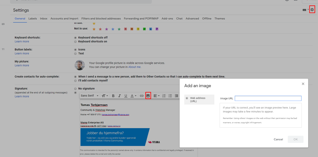
Task: Apply Italic formatting in signature toolbar
Action: tap(119, 96)
